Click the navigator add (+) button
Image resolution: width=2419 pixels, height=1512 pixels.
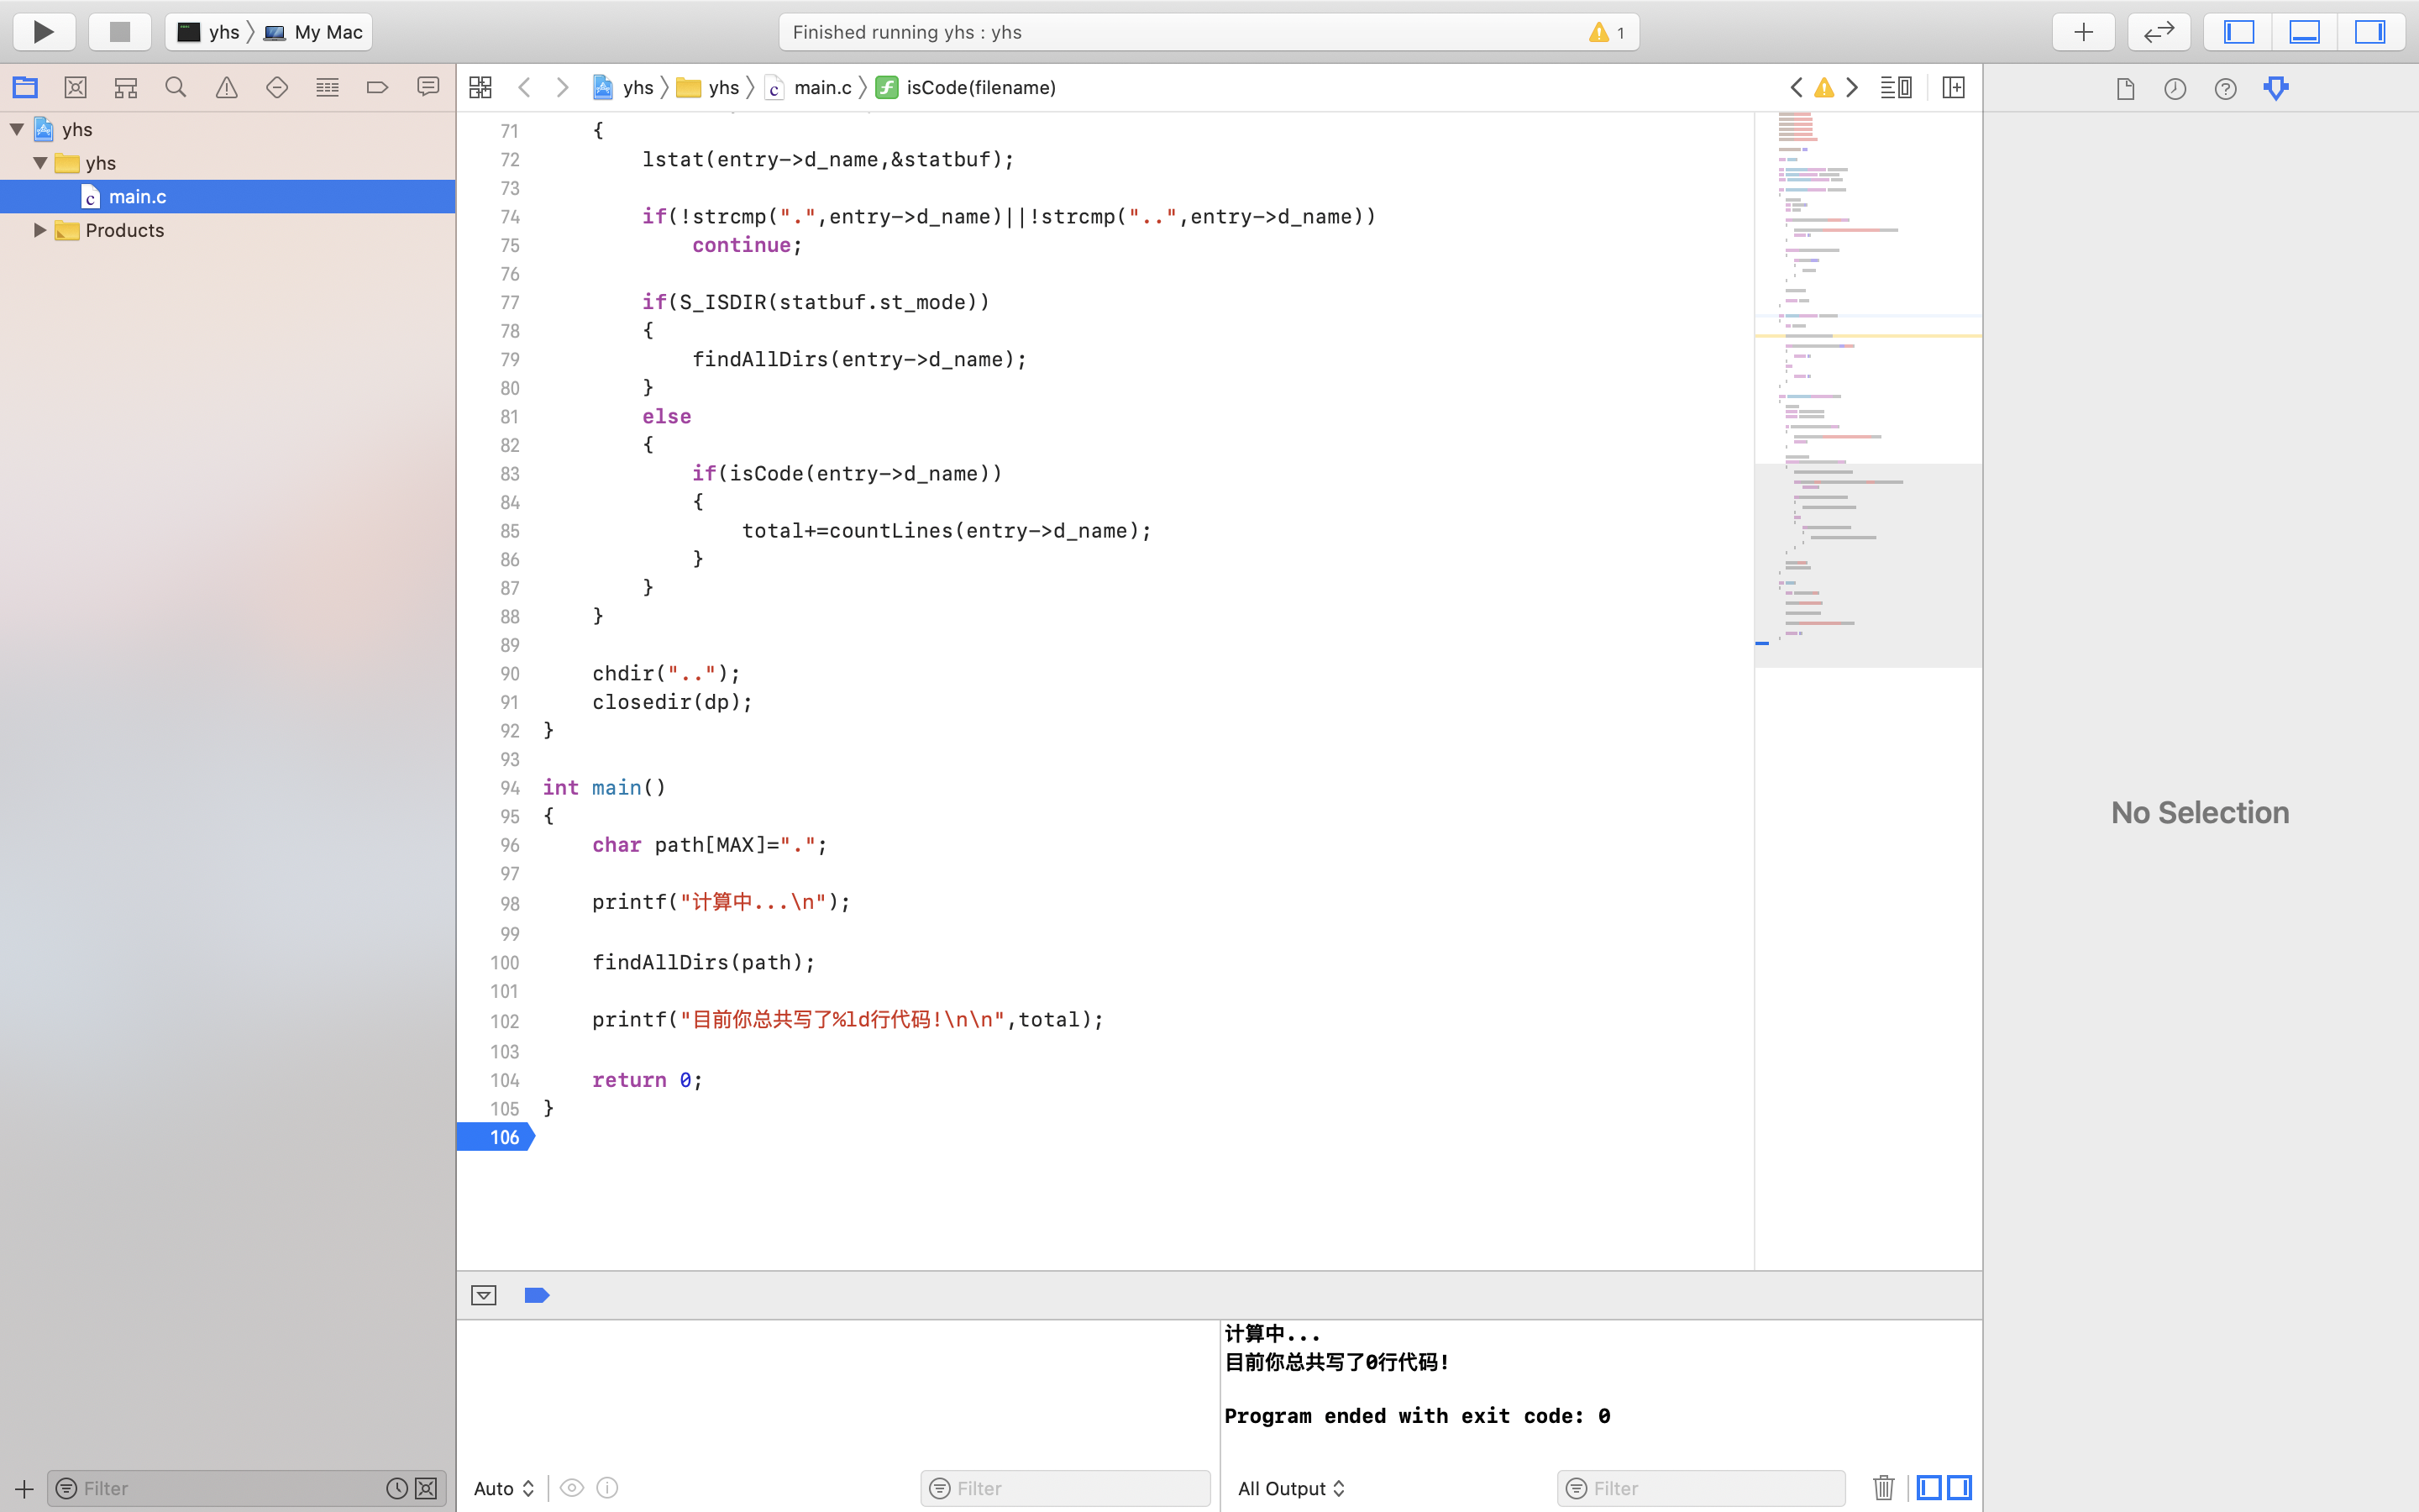24,1489
